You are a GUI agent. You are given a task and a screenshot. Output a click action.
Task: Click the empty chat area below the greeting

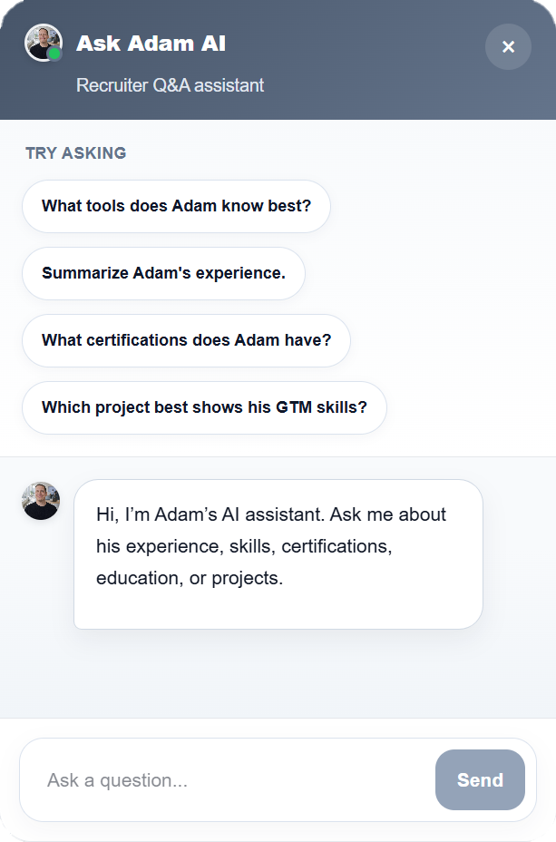pyautogui.click(x=278, y=674)
